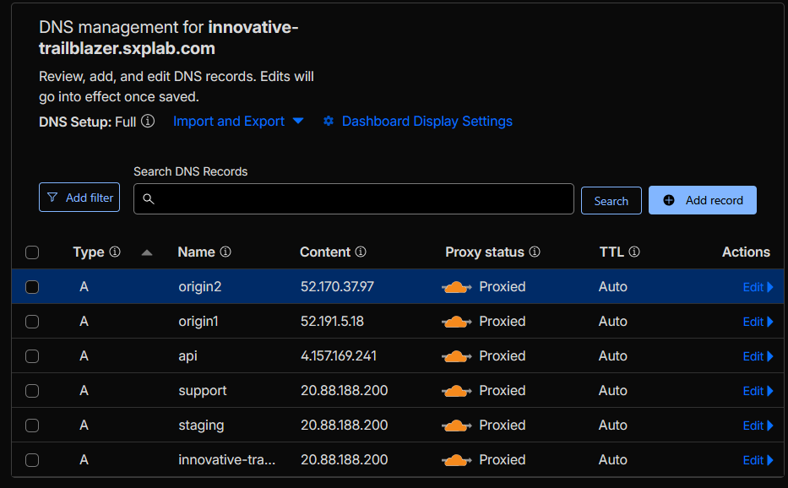Screen dimensions: 788x488
Task: Click the magnifying glass in the search box
Action: tap(149, 199)
